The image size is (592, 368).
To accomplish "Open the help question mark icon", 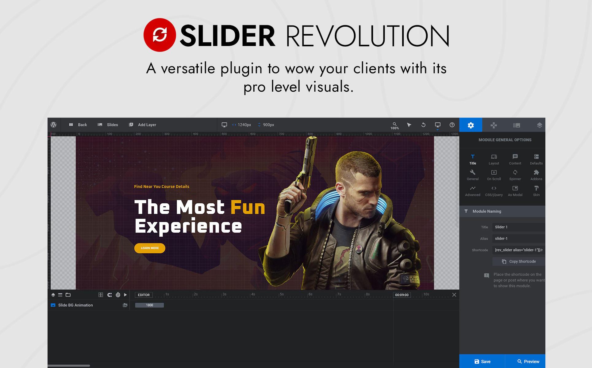I will pos(452,125).
